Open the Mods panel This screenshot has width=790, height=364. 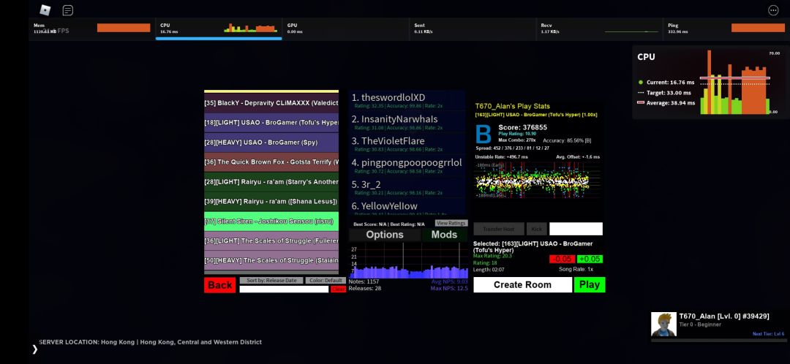(444, 235)
